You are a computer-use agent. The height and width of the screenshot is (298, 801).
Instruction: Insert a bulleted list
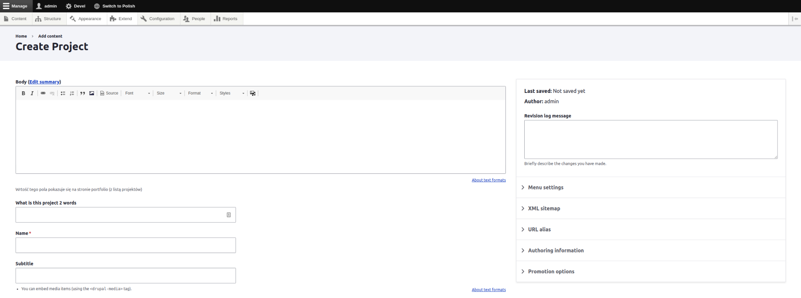click(63, 93)
